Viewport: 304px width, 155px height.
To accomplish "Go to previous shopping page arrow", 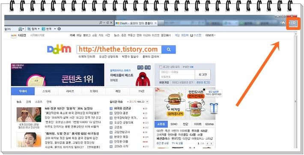I will click(x=207, y=144).
